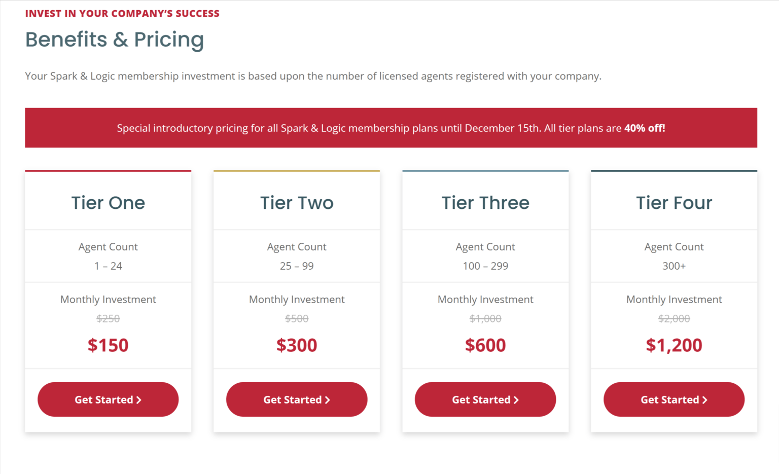Click the chevron arrow in Tier Two's Get Started button
Viewport: 779px width, 474px height.
(328, 399)
